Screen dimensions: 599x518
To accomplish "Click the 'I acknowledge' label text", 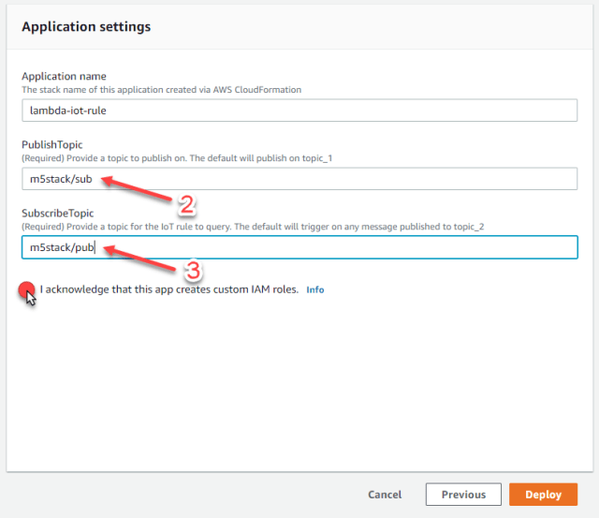I will coord(168,289).
